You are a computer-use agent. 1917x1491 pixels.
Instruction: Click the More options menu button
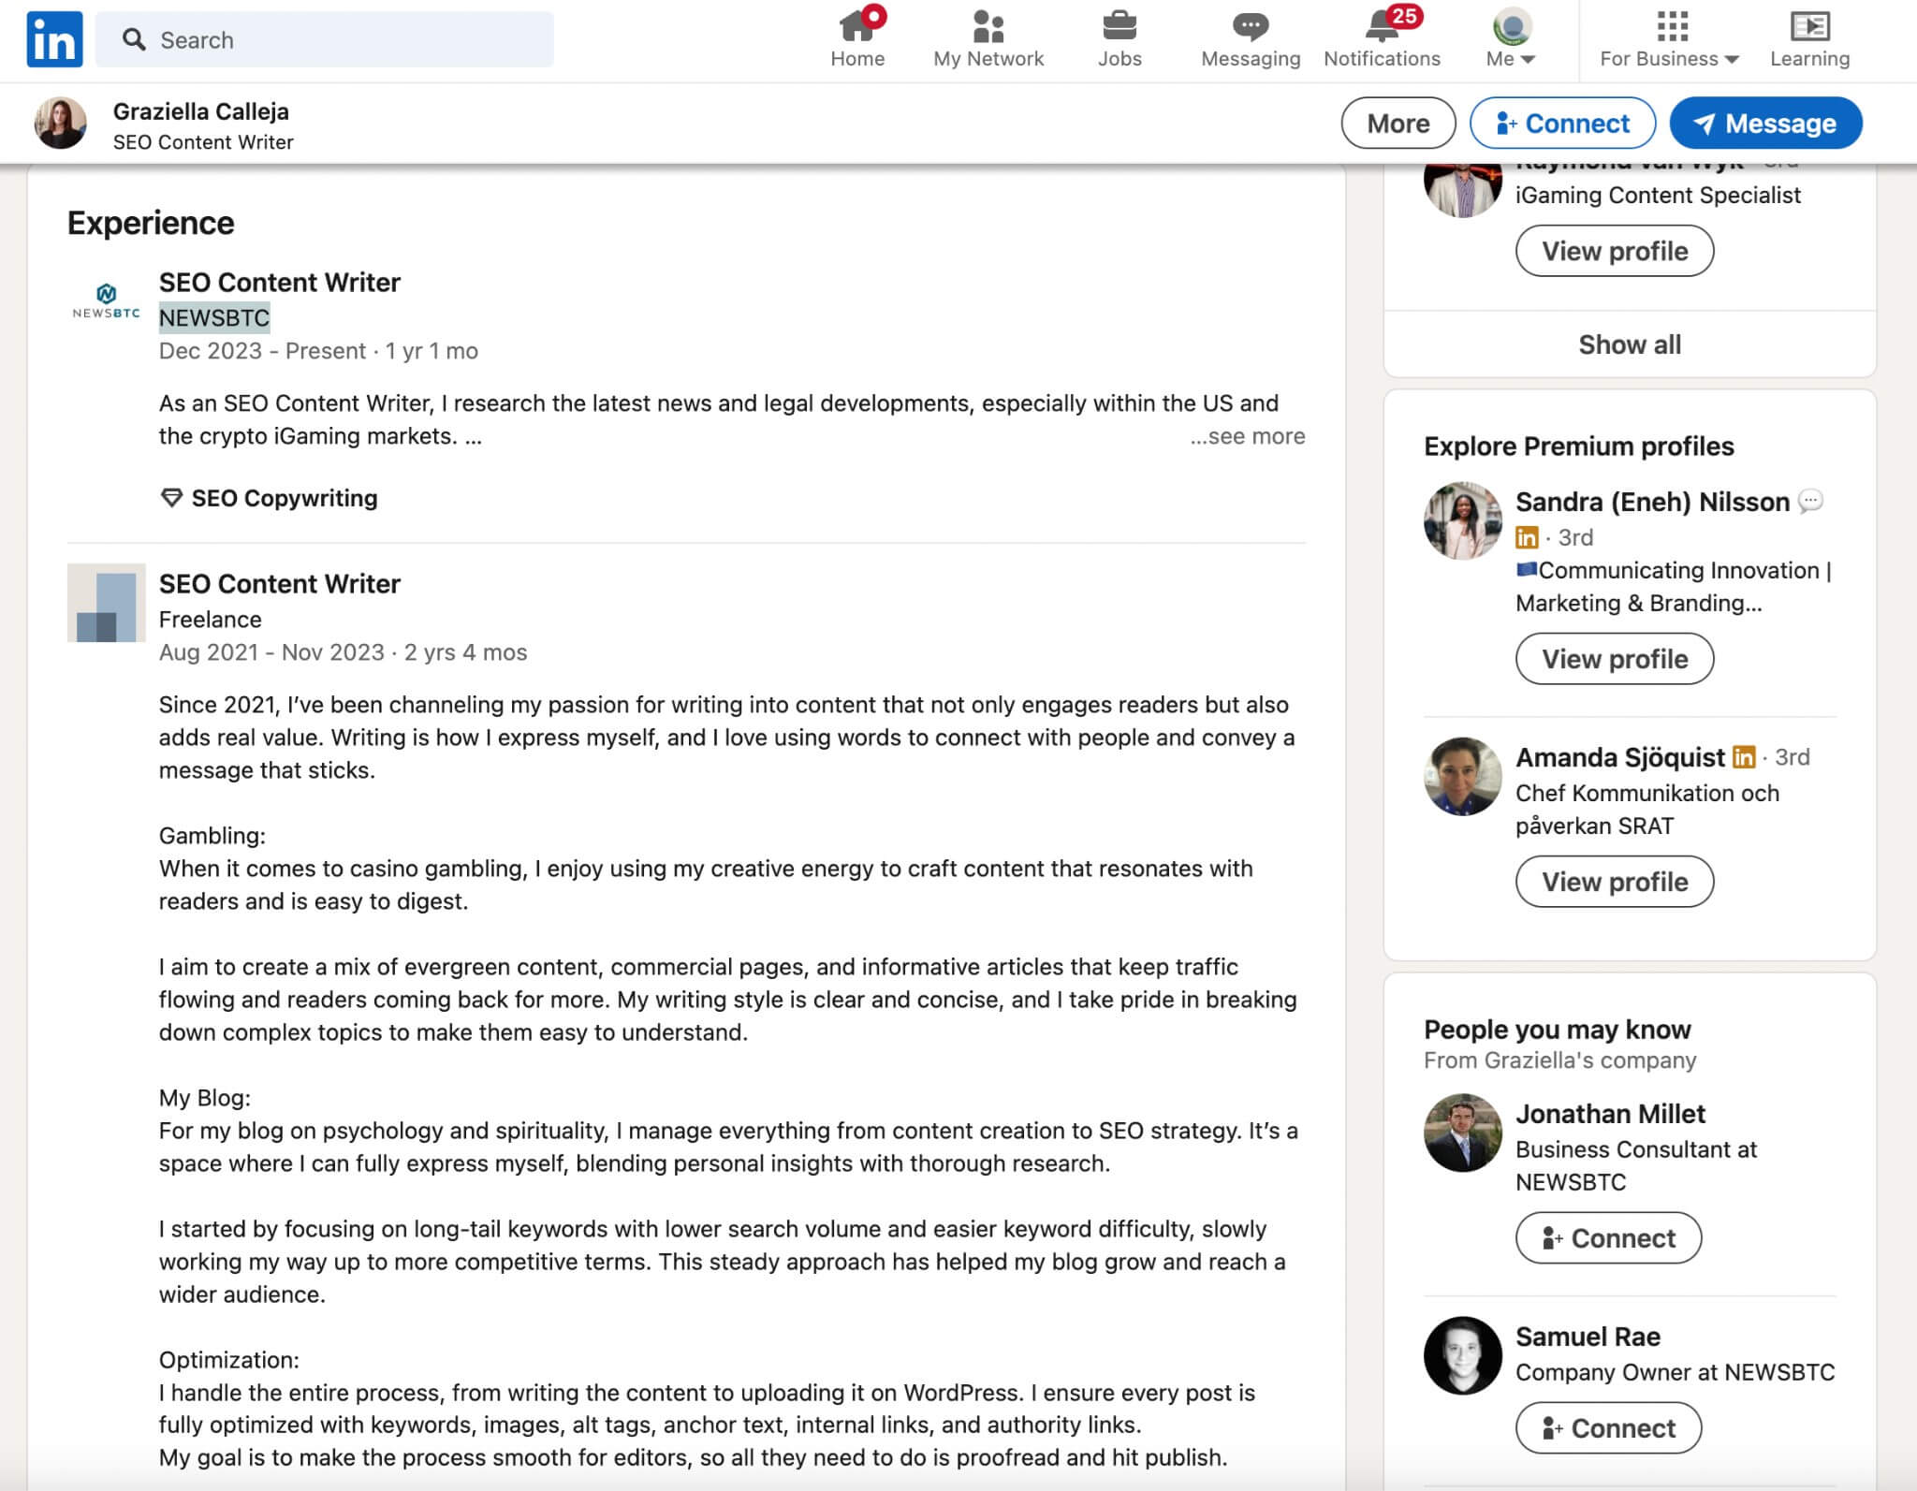(1396, 122)
